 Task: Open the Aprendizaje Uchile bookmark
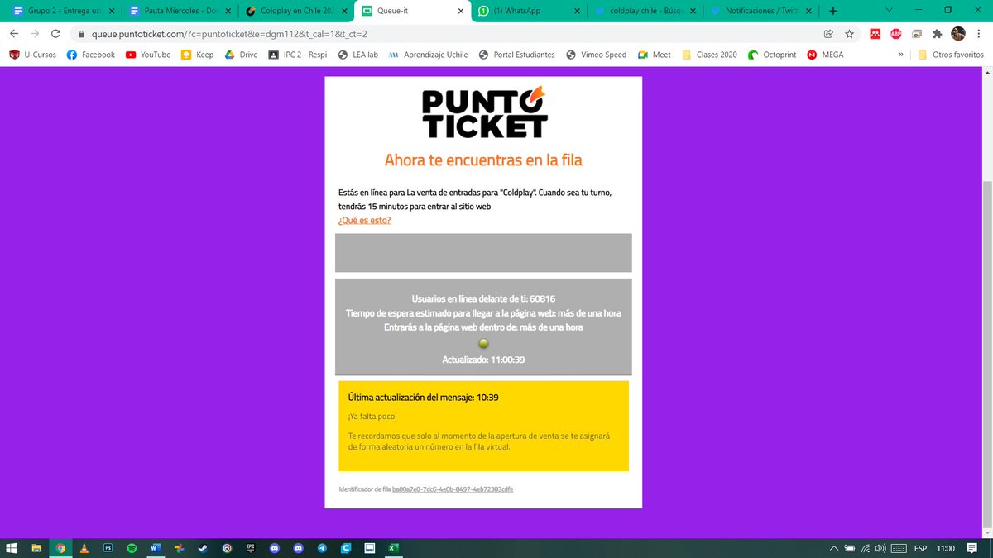(x=428, y=55)
